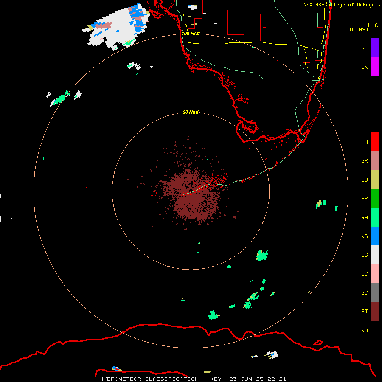Click the BD legend label
This screenshot has height=382, width=382.
[x=365, y=180]
